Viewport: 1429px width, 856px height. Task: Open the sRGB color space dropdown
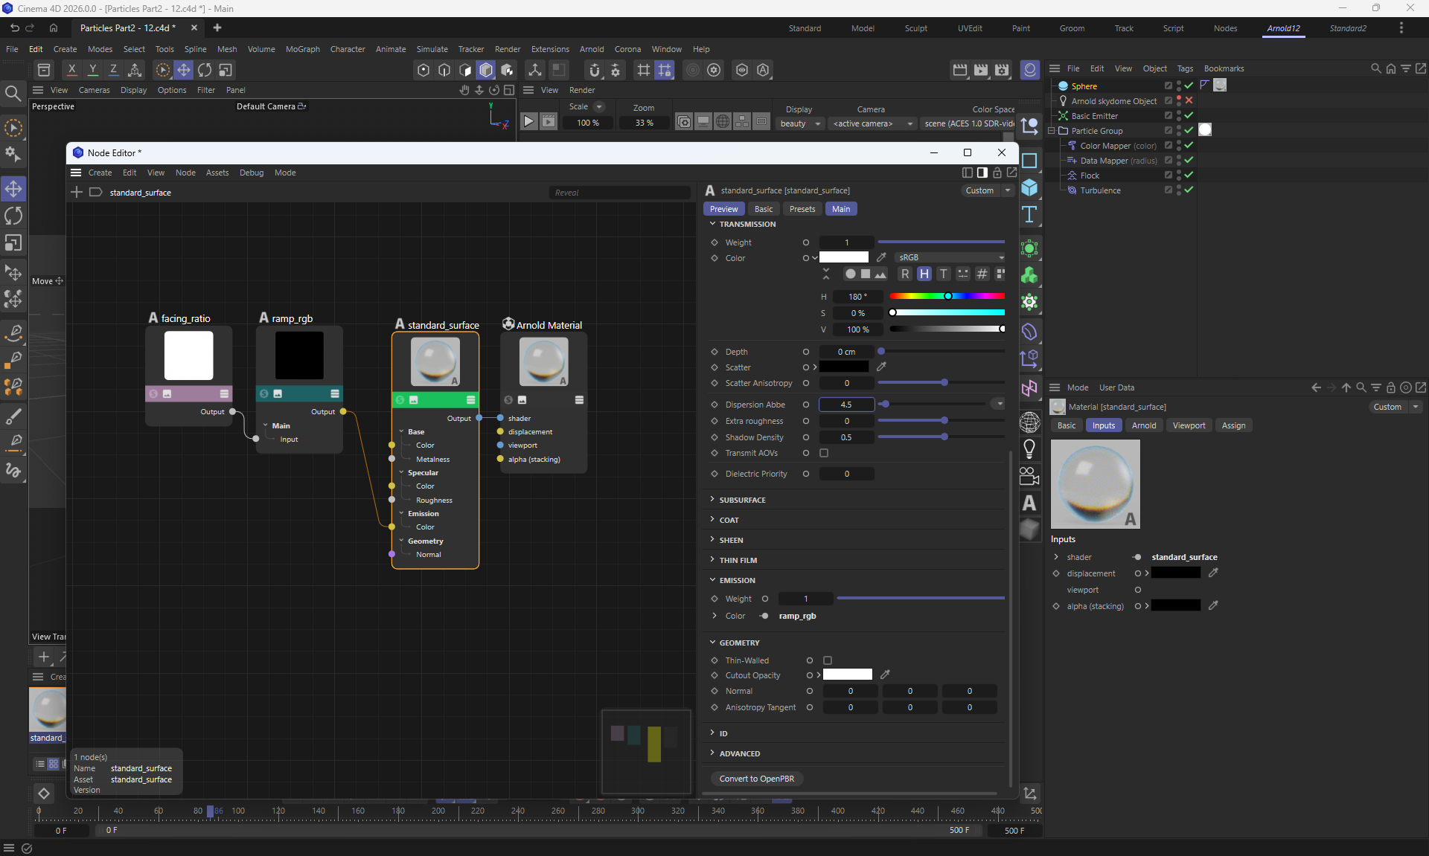[x=950, y=257]
